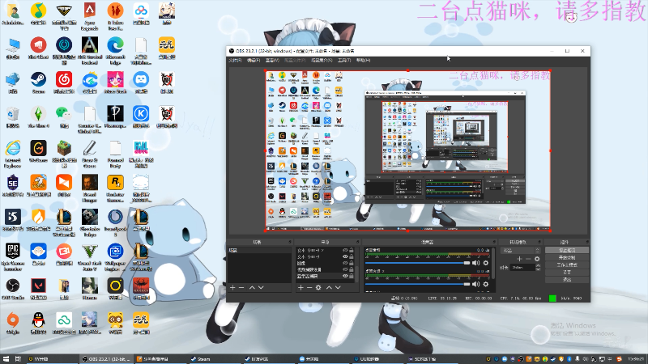
Task: Lock the 显示器捕获 source
Action: click(x=352, y=276)
